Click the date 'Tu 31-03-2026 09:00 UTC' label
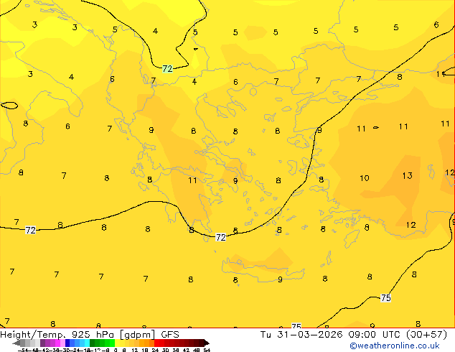 329,335
